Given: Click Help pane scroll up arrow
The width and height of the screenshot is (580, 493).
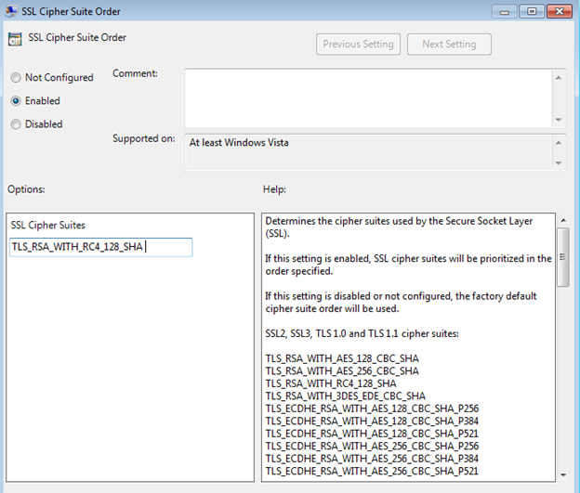Looking at the screenshot, I should pyautogui.click(x=562, y=221).
